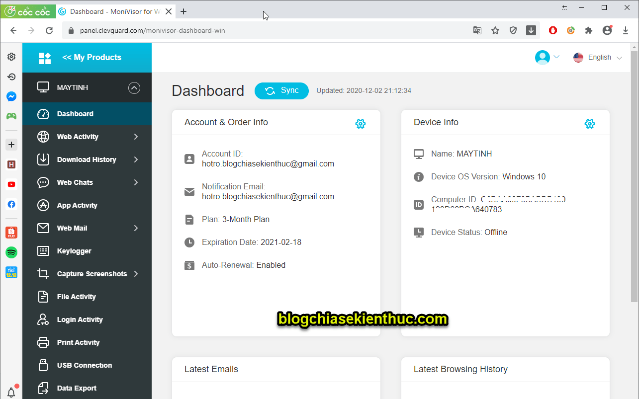This screenshot has width=639, height=399.
Task: Open Spotify shortcut in sidebar
Action: pos(11,252)
